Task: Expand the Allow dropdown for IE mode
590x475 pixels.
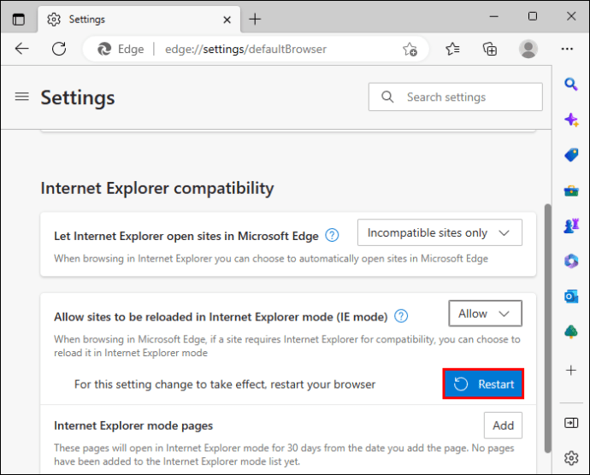Action: click(x=485, y=314)
